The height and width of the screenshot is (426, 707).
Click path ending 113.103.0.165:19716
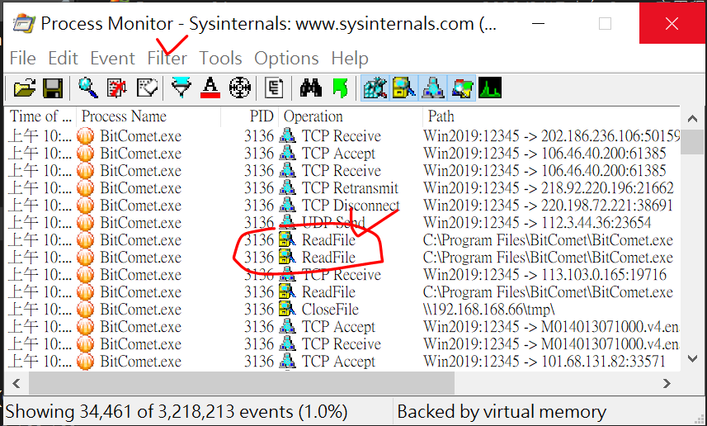coord(545,275)
